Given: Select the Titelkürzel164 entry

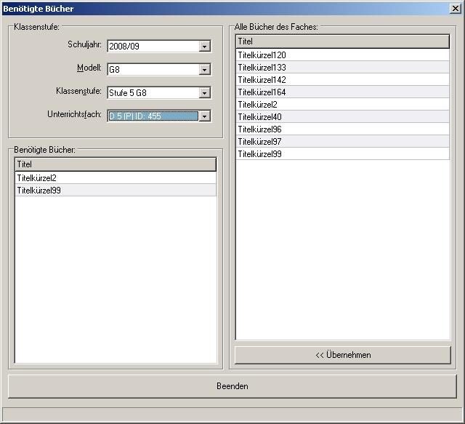Looking at the screenshot, I should [263, 92].
